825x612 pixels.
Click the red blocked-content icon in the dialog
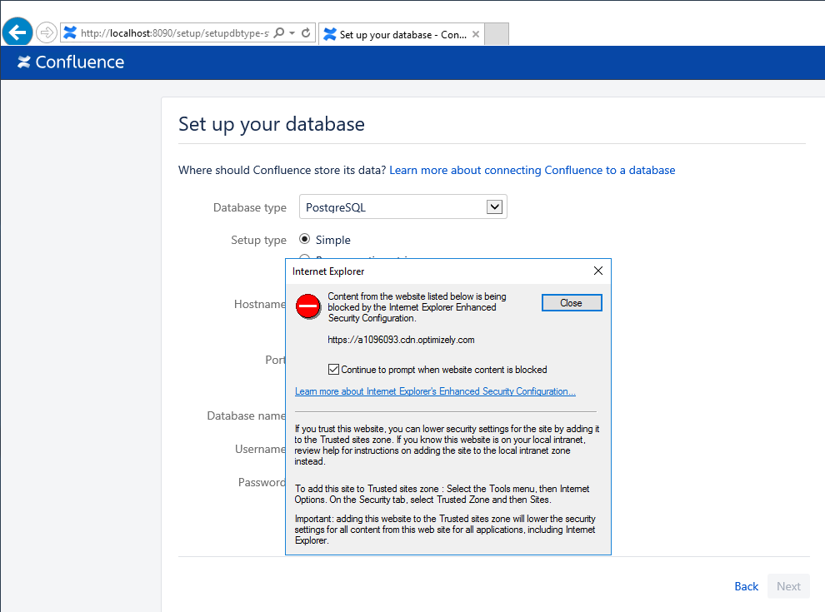(307, 306)
